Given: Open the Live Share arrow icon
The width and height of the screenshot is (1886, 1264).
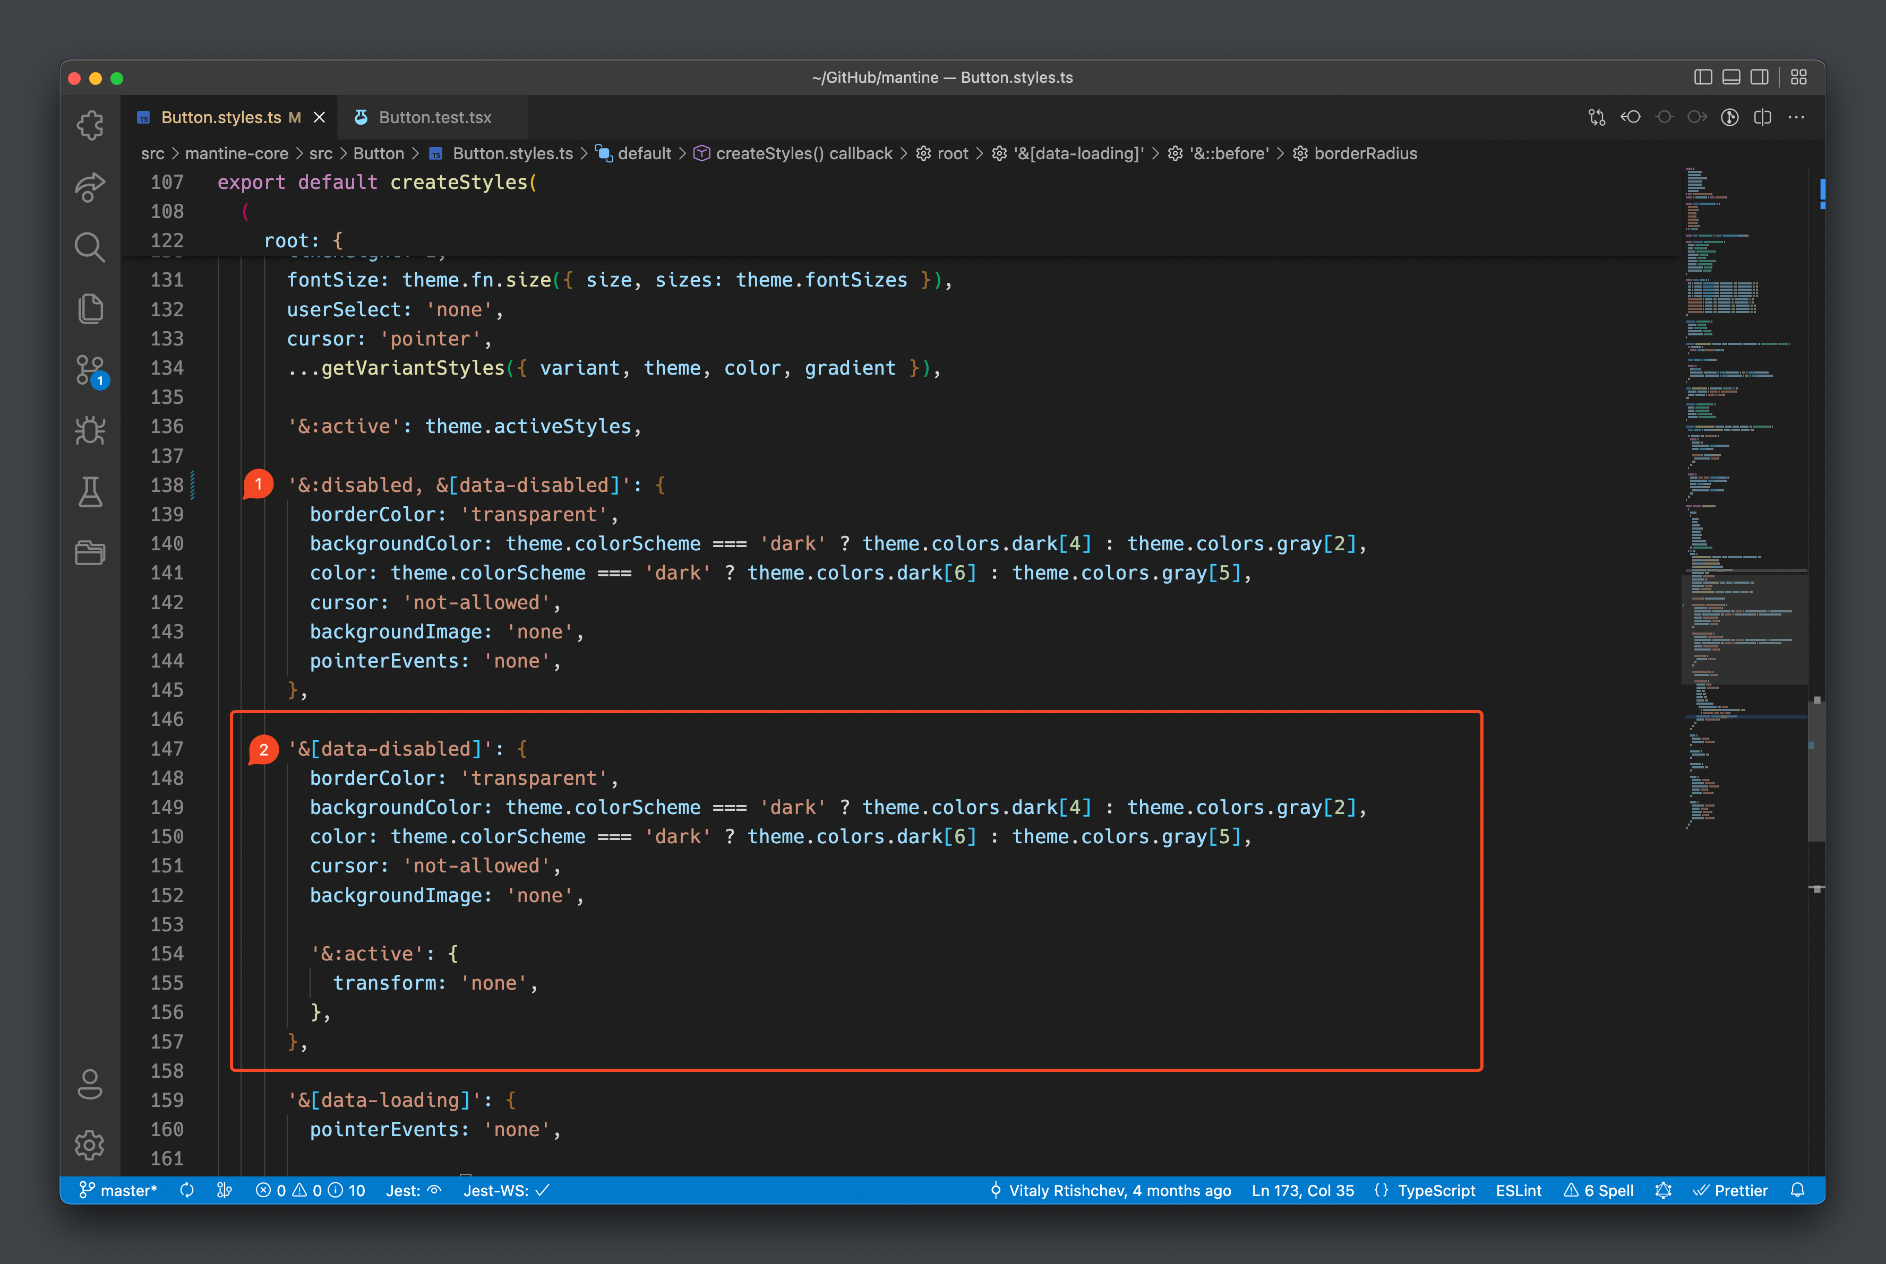Looking at the screenshot, I should tap(90, 186).
